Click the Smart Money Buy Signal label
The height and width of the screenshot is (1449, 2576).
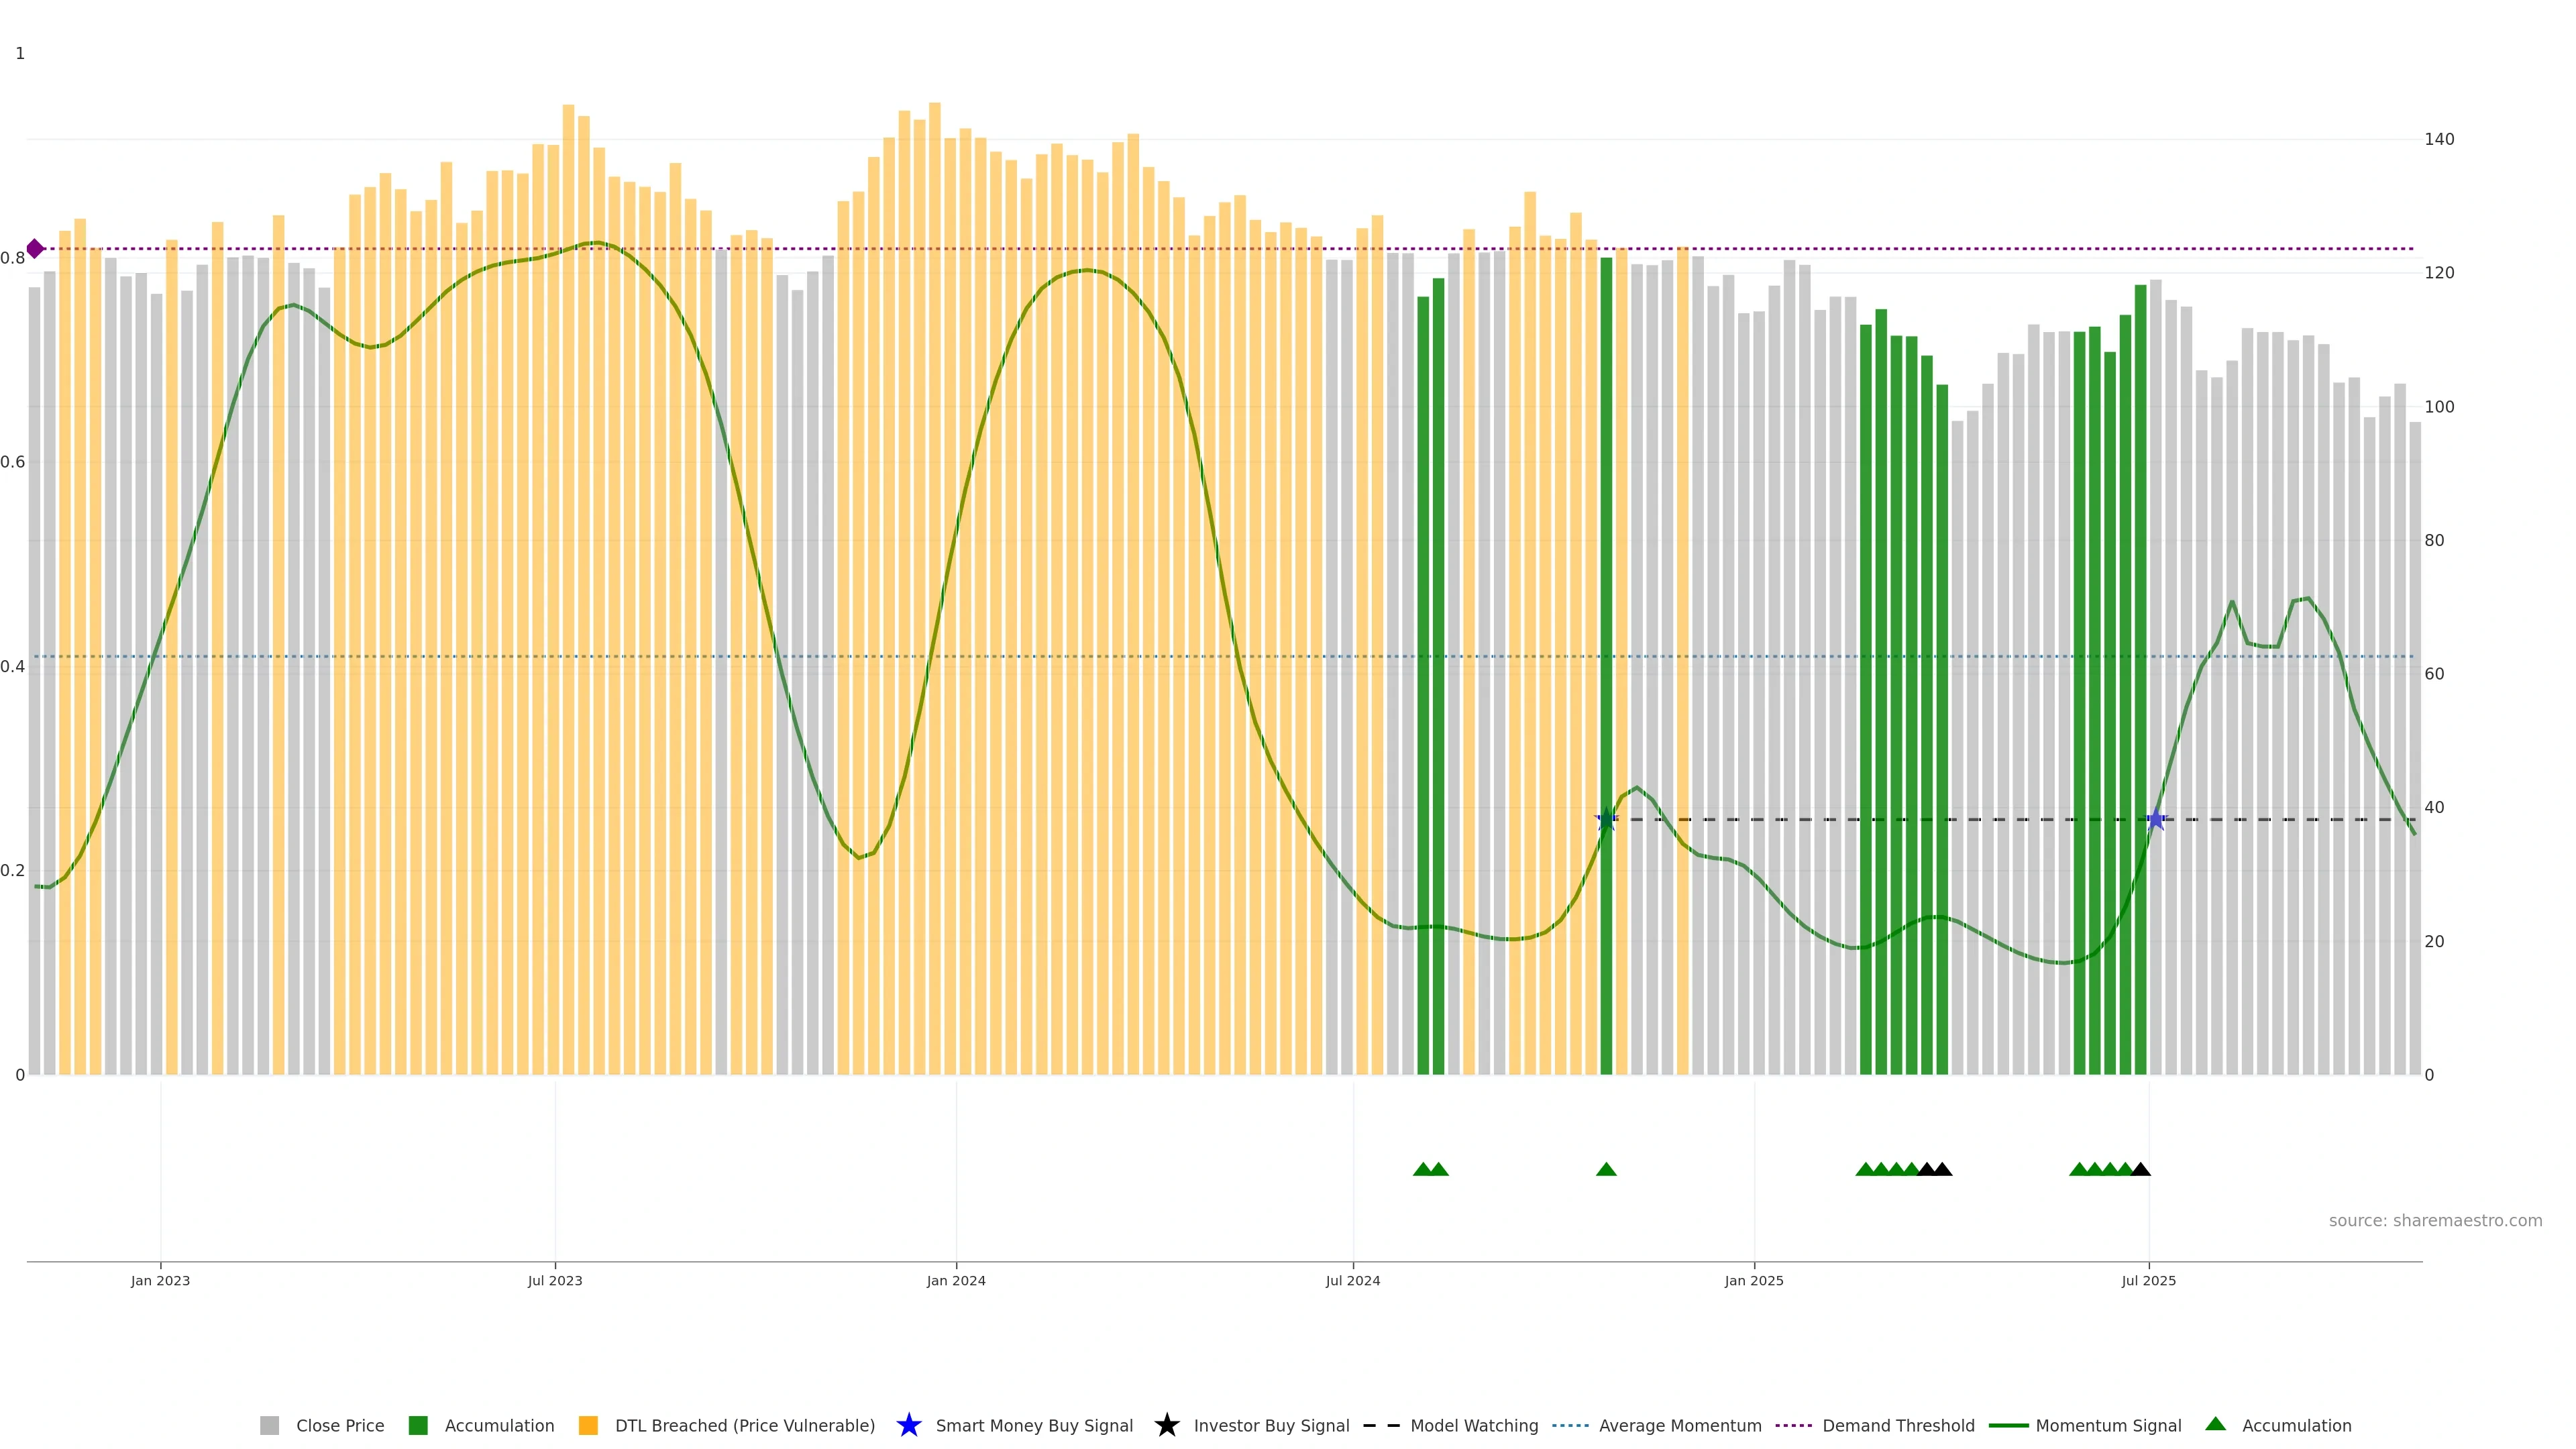pyautogui.click(x=1034, y=1426)
